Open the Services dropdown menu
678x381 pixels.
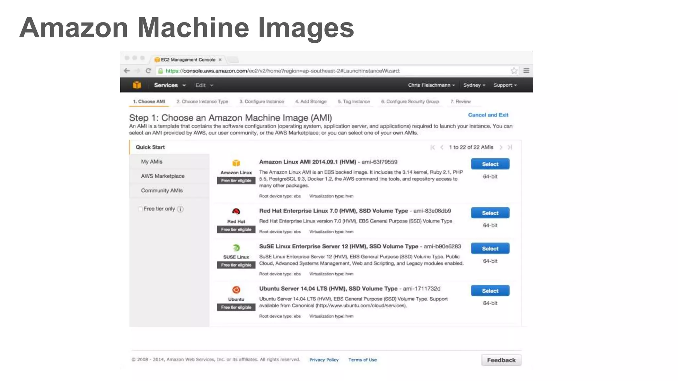(x=170, y=85)
